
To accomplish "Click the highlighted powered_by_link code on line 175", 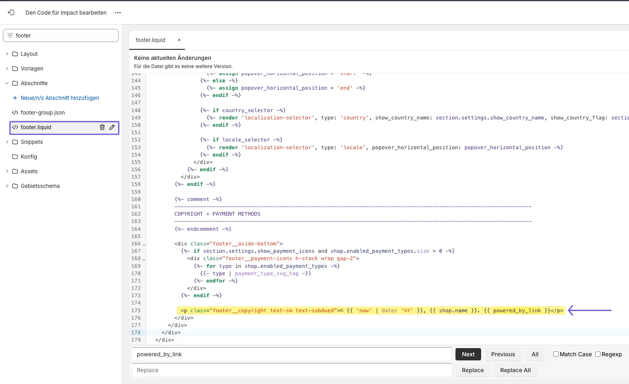I will 517,311.
